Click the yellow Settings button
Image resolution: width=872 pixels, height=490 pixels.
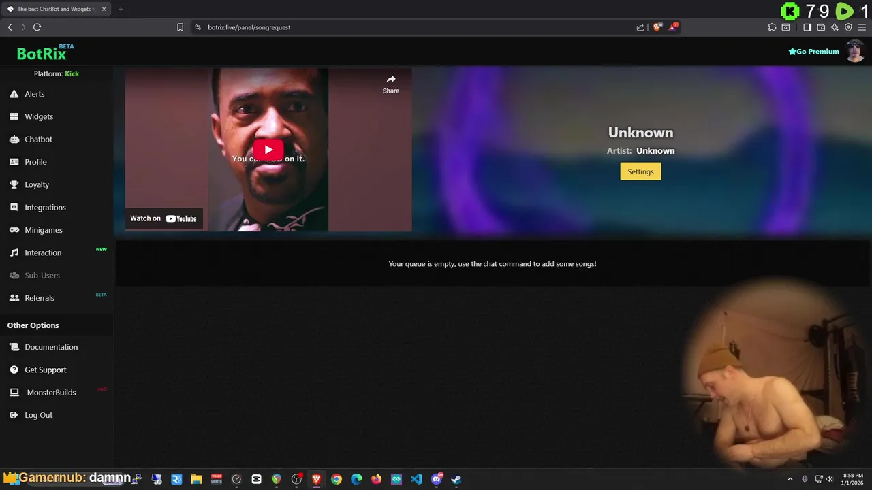640,171
